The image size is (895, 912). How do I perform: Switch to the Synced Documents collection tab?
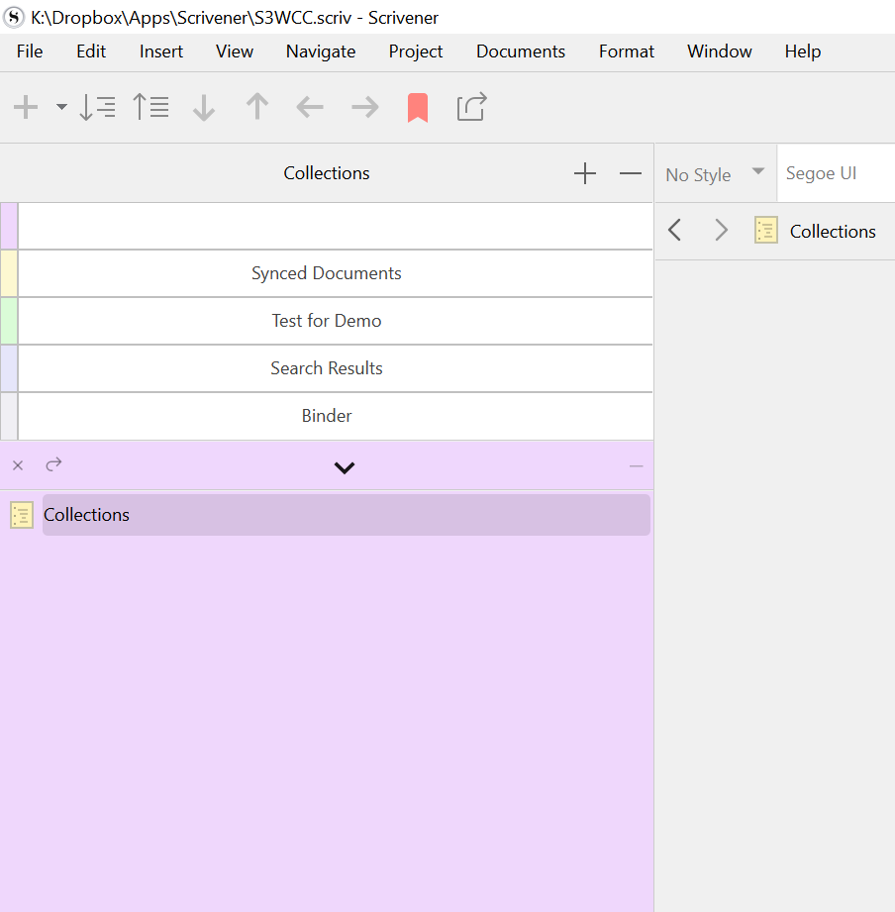click(336, 273)
